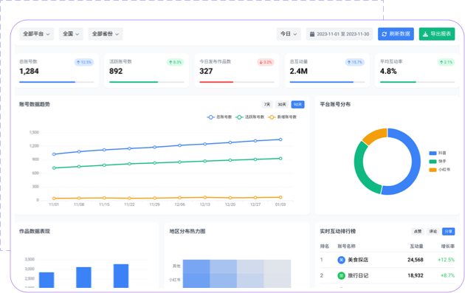Open the 全国 region dropdown
The width and height of the screenshot is (465, 293).
[71, 34]
